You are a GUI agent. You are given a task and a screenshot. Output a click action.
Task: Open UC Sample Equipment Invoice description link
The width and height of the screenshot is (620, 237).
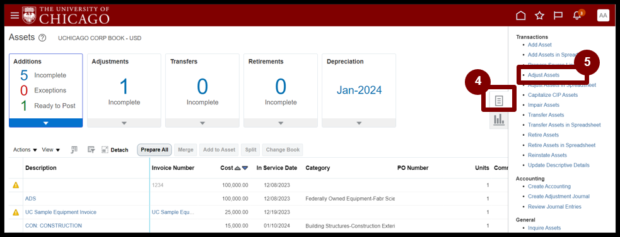point(61,212)
